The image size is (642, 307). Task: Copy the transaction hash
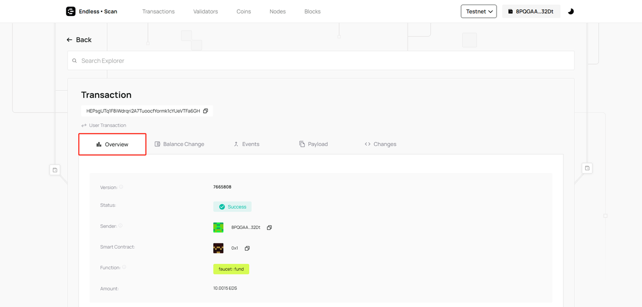pyautogui.click(x=206, y=111)
